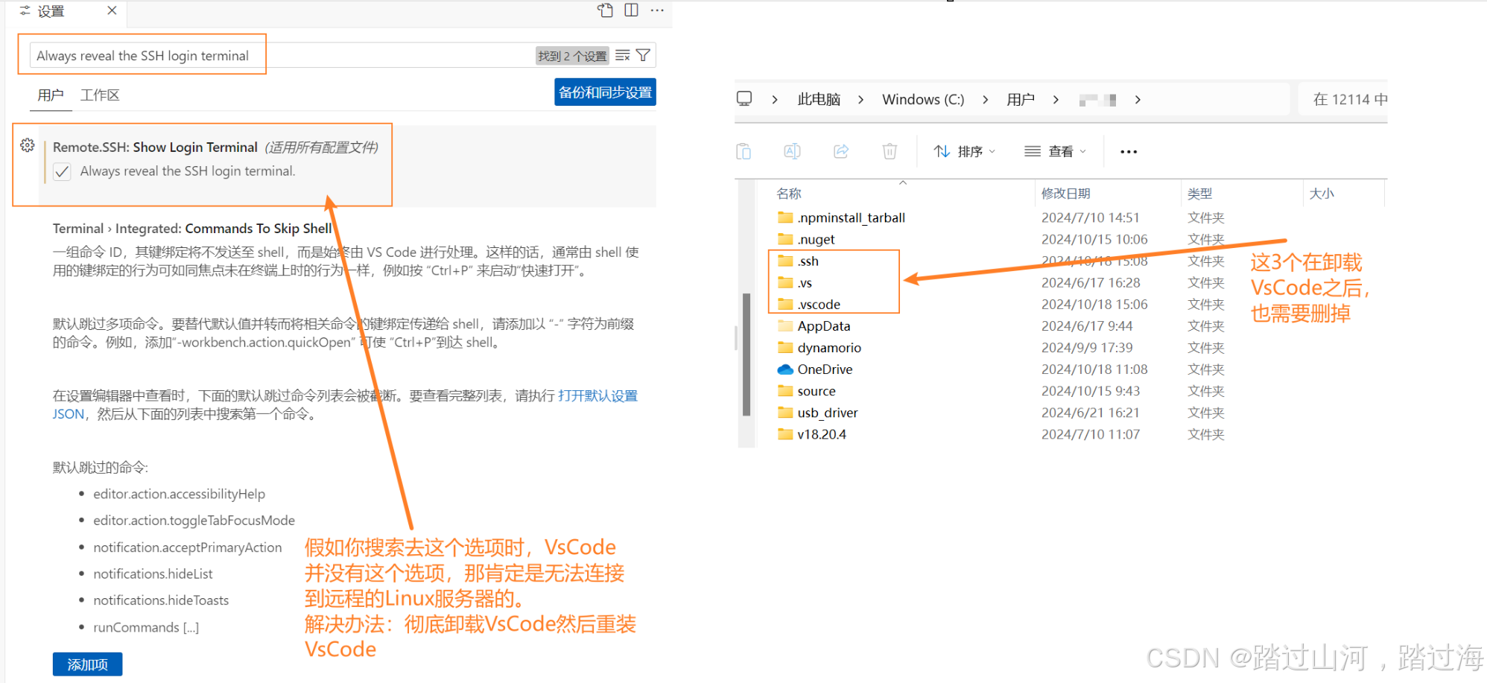This screenshot has height=683, width=1487.
Task: Sort by 大小 column header
Action: 1322,194
